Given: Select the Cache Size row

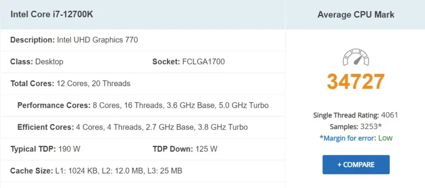Looking at the screenshot, I should [96, 171].
